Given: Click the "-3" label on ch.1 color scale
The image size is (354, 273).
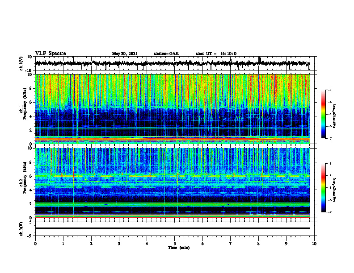Looking at the screenshot, I should click(330, 90).
